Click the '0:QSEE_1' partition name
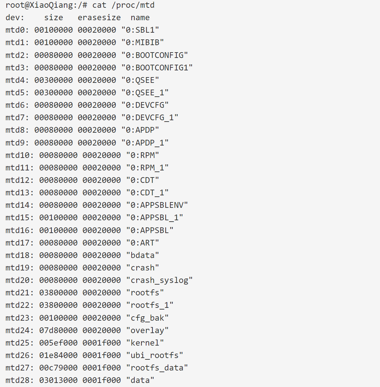This screenshot has height=387, width=380. tap(145, 93)
